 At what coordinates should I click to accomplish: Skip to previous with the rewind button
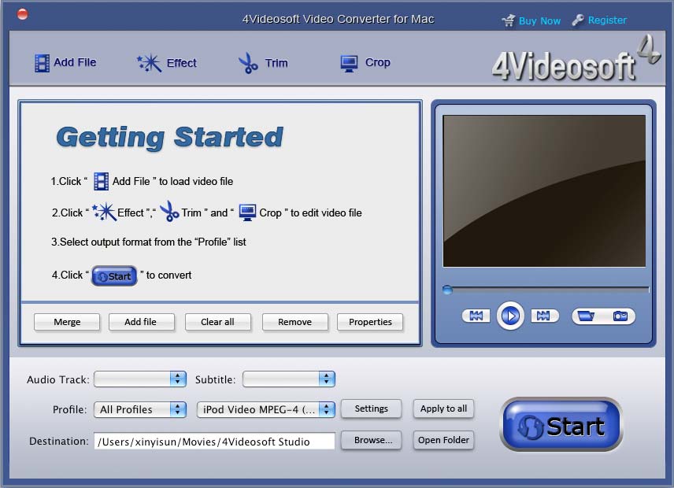pos(476,316)
